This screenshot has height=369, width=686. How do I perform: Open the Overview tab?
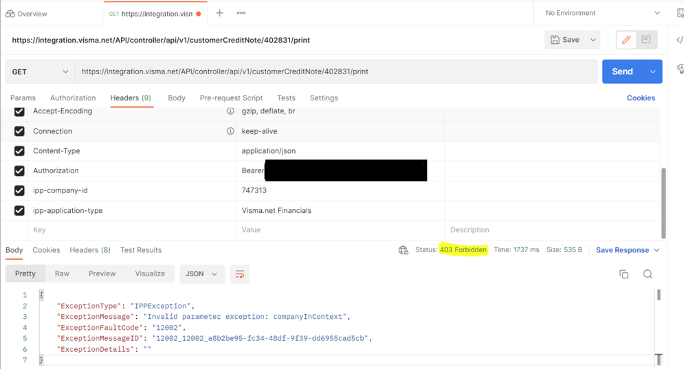[x=26, y=14]
